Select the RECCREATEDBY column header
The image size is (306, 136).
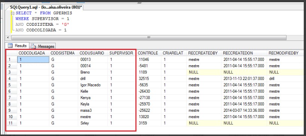(204, 53)
